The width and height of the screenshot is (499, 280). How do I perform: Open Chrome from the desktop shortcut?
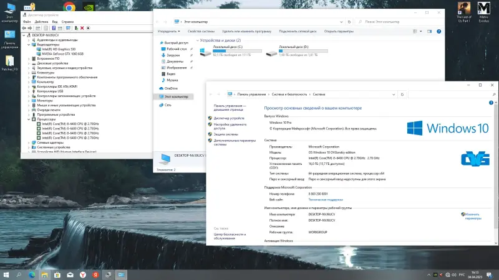click(x=69, y=6)
